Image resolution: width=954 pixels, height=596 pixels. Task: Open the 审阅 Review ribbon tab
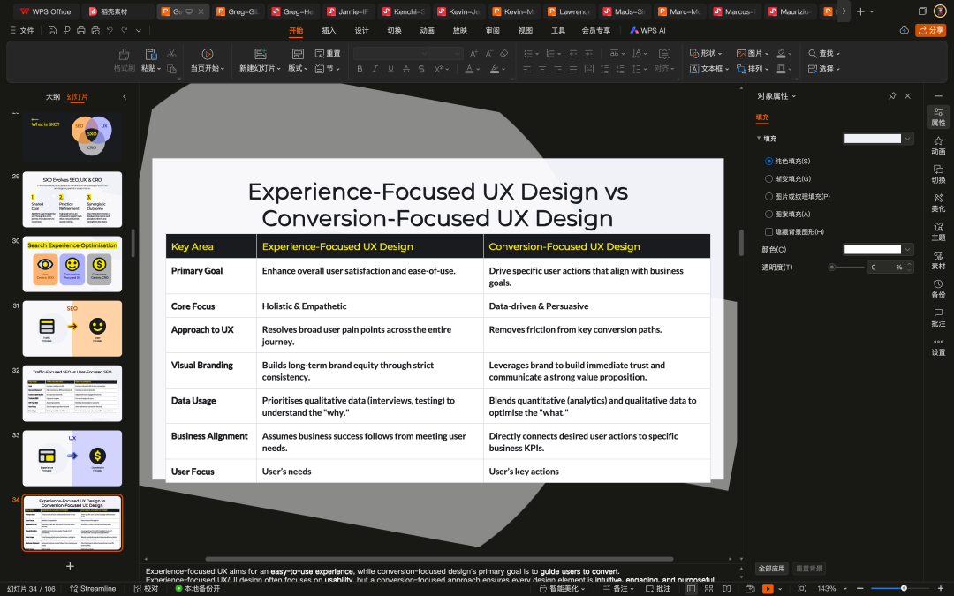click(x=493, y=30)
